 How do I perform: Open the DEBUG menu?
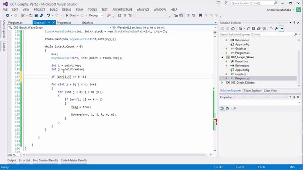(67, 9)
